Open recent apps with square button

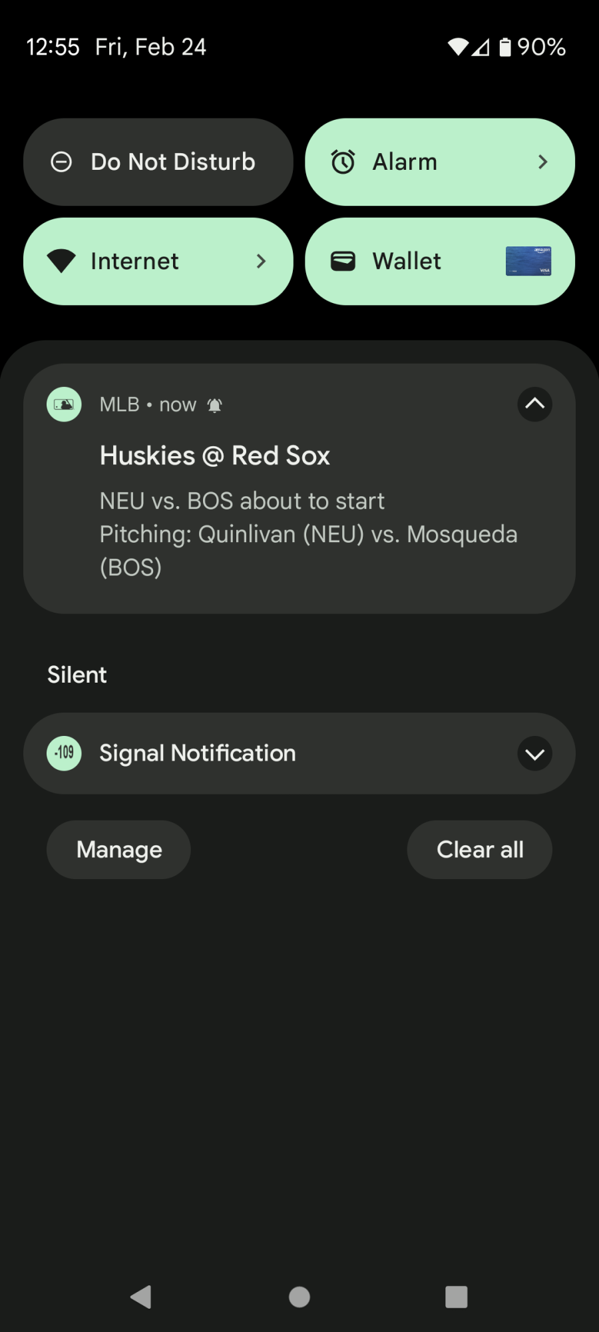[456, 1297]
